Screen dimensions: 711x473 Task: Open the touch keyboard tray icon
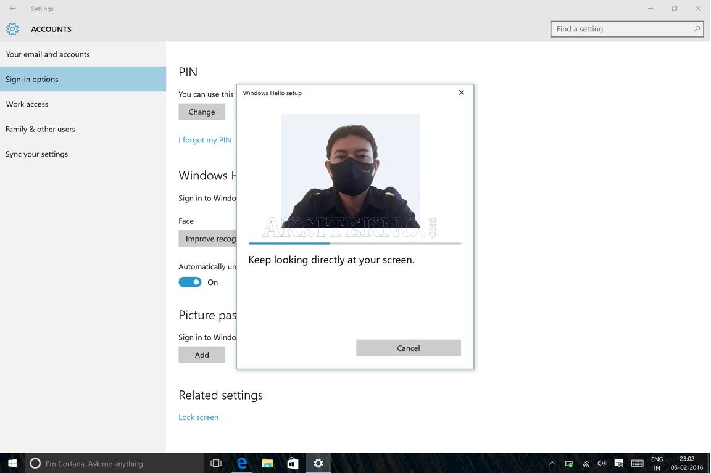coord(637,463)
